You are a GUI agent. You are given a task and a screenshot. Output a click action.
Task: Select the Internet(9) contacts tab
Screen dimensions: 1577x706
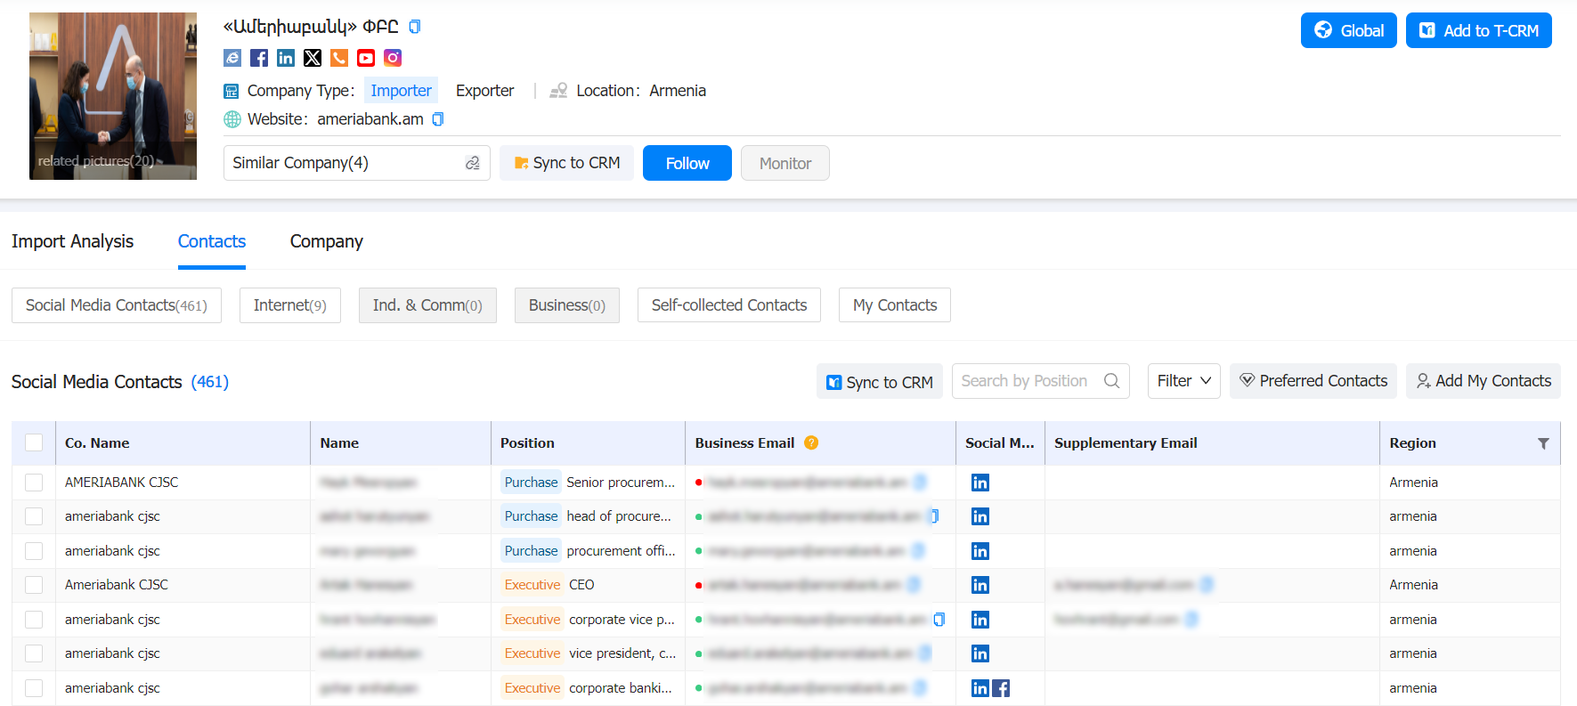[290, 305]
